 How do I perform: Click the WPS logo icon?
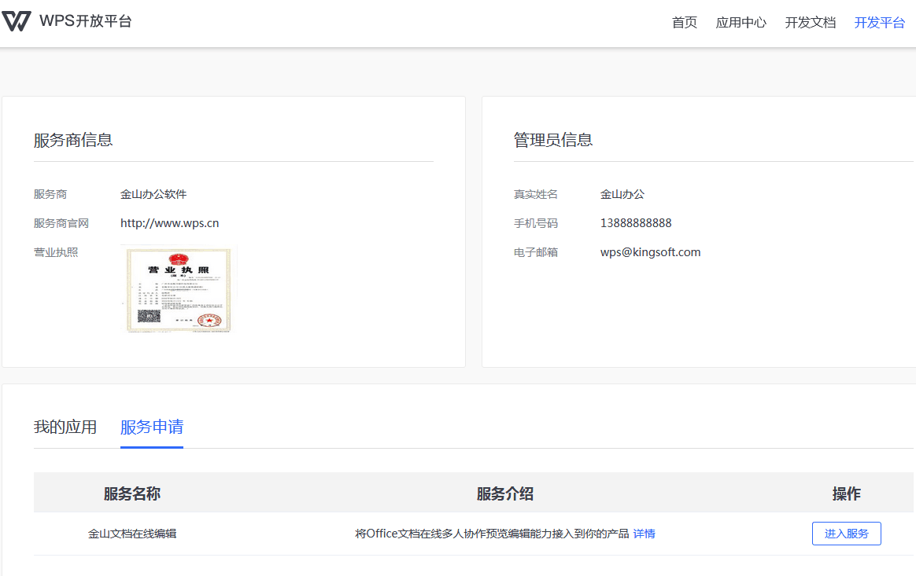coord(17,21)
